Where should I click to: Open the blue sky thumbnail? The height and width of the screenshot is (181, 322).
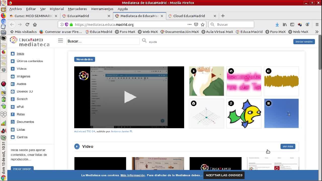(x=281, y=113)
